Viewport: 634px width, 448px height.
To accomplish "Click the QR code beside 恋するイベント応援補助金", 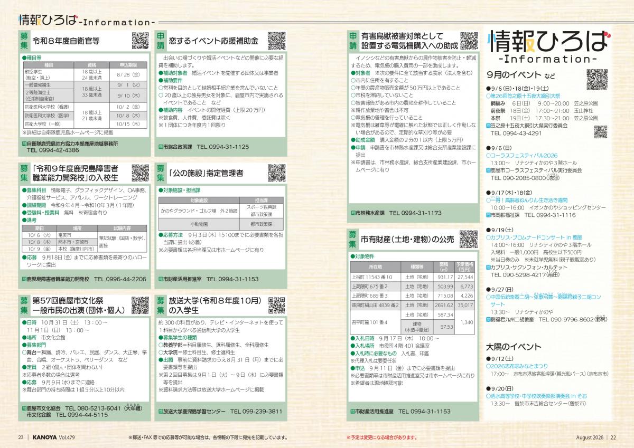I will [x=276, y=41].
